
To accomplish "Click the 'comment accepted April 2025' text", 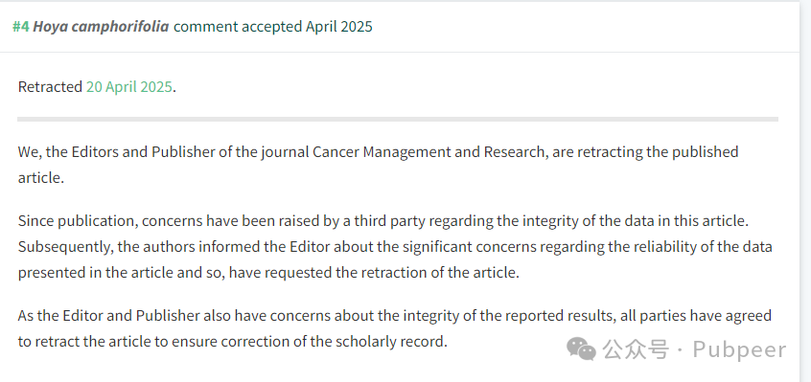I will pos(272,26).
